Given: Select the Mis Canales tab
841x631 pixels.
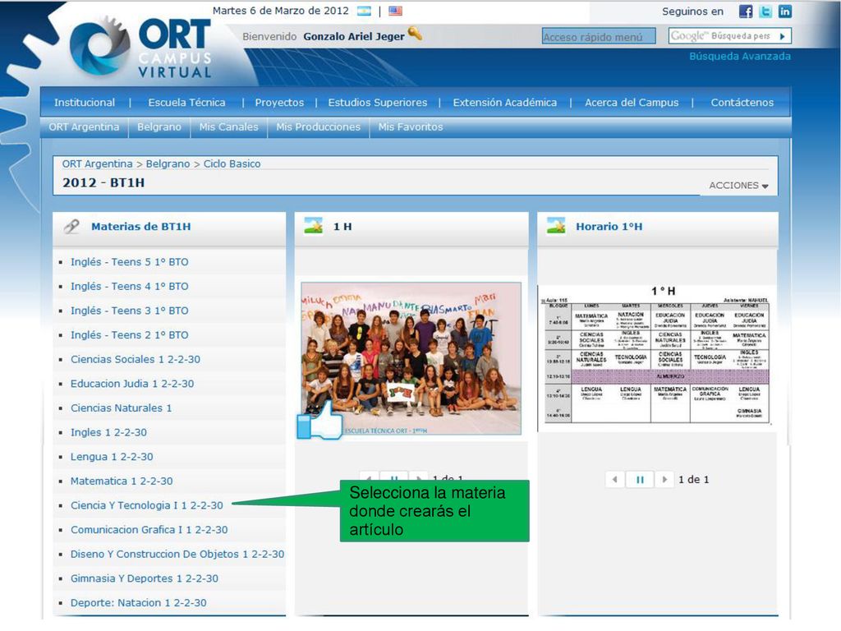Looking at the screenshot, I should point(229,127).
